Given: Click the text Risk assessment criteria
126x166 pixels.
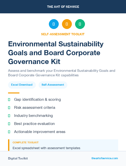Looking at the screenshot, I should pyautogui.click(x=35, y=108).
